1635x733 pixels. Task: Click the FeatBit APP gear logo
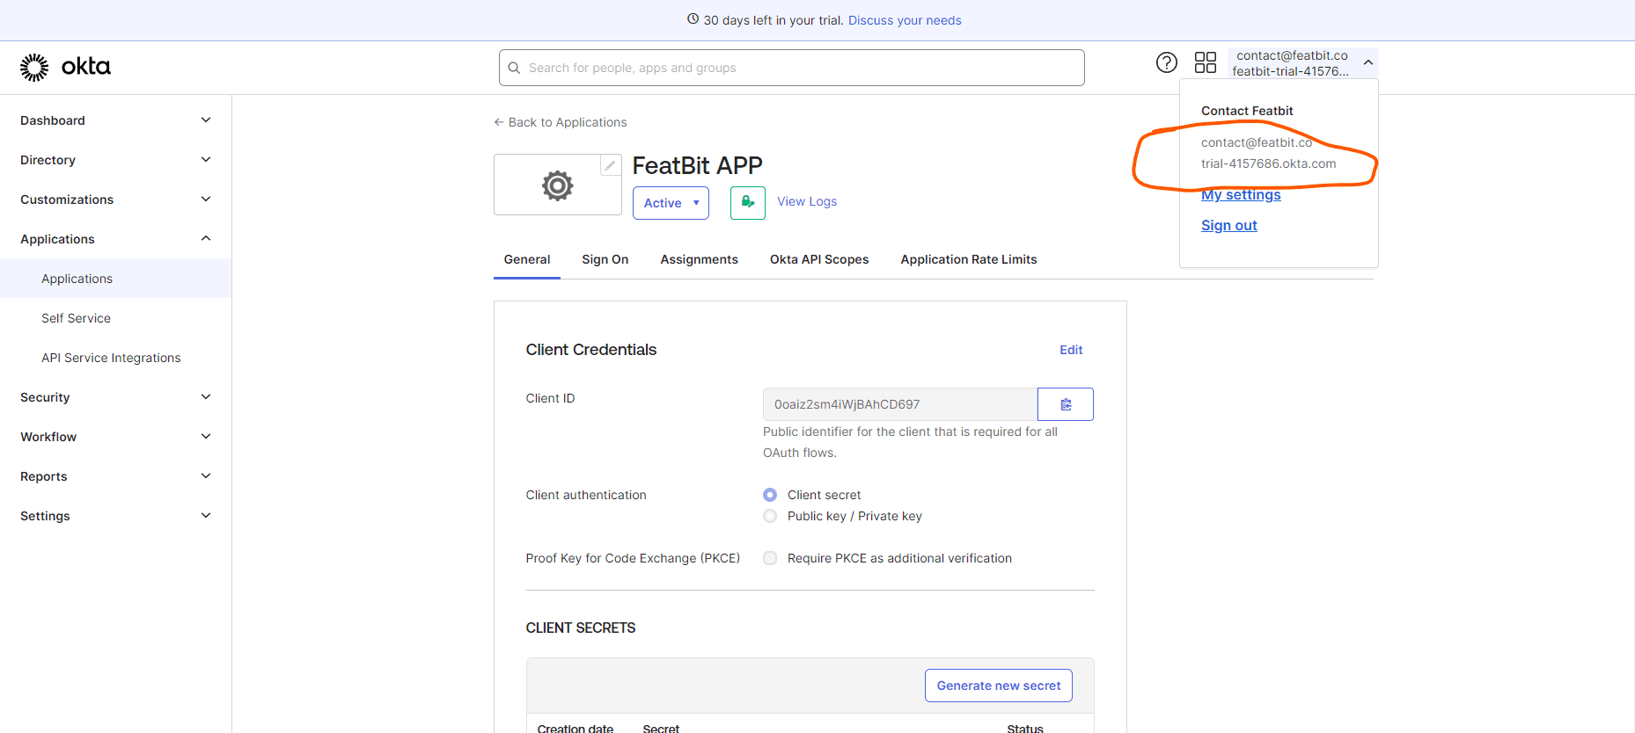(x=557, y=185)
